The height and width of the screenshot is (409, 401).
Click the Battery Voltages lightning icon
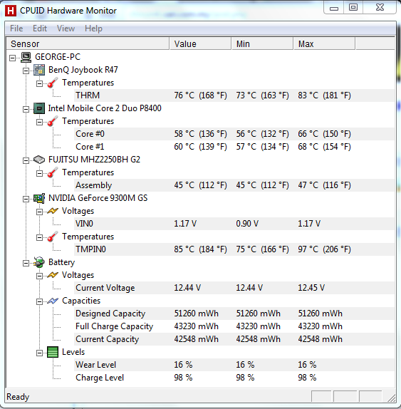53,275
